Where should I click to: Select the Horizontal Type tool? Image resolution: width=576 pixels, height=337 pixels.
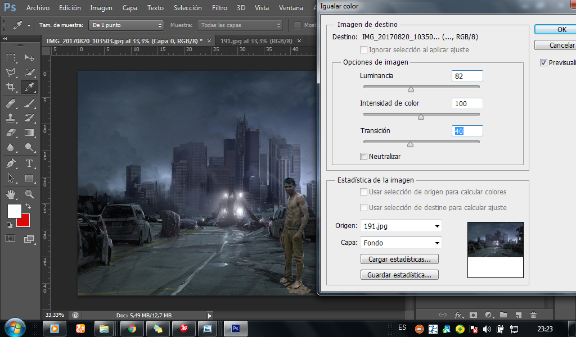click(x=29, y=163)
